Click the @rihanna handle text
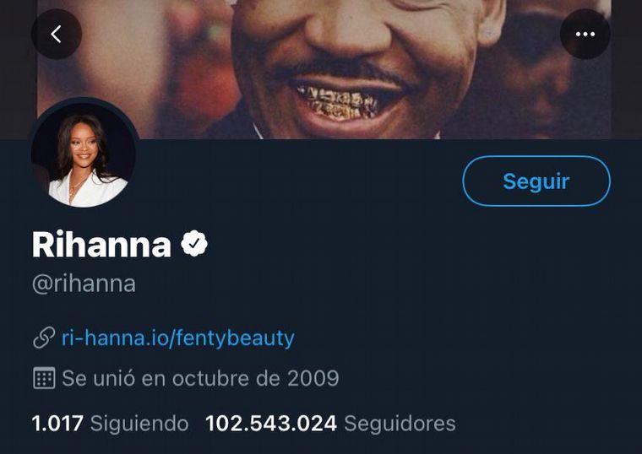The image size is (642, 454). coord(84,284)
